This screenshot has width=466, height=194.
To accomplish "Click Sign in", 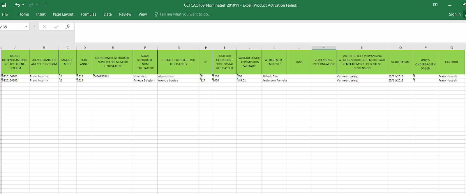I will [455, 14].
